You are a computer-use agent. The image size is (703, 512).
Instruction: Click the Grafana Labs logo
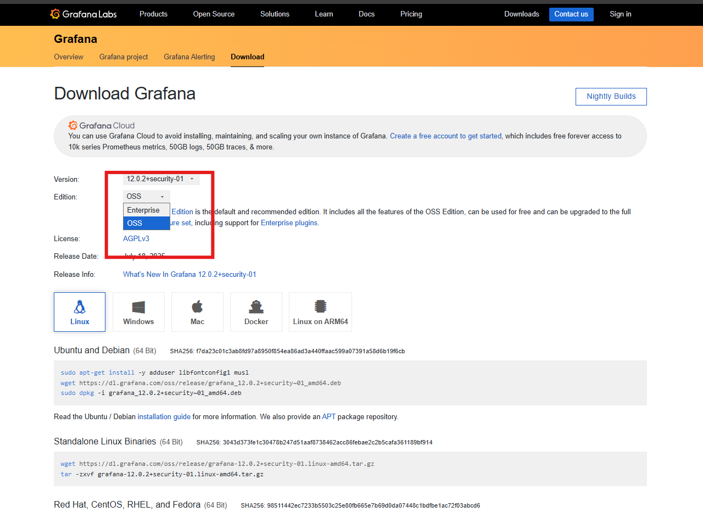[83, 14]
